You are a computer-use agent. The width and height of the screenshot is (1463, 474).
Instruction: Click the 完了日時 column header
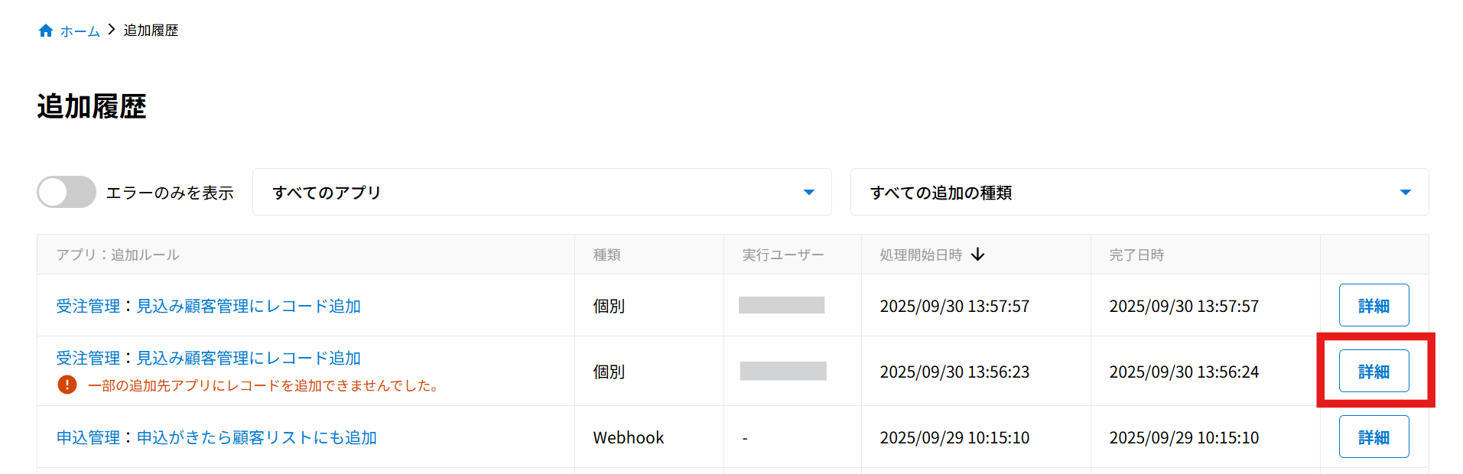tap(1136, 255)
